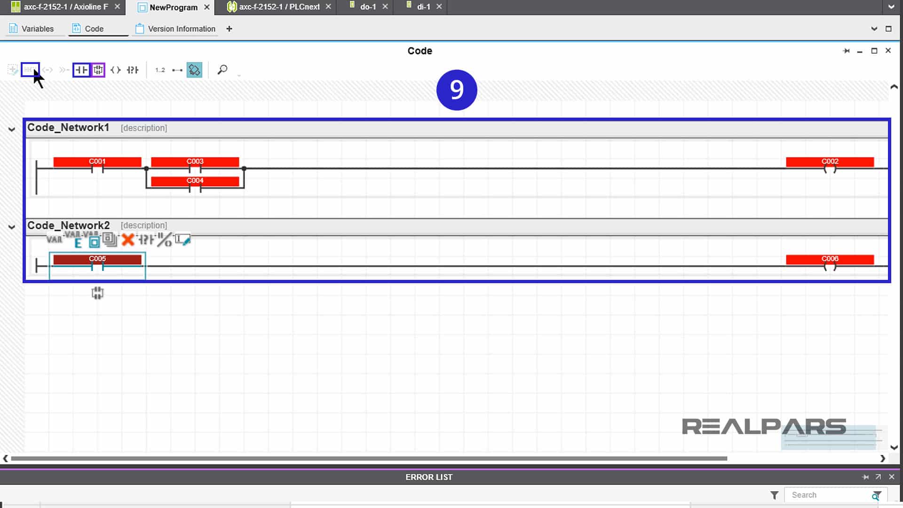Select the coil insertion icon
903x508 pixels.
pos(115,70)
